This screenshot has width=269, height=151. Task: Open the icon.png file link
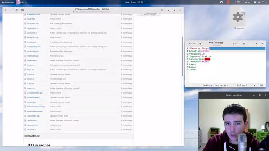(31, 84)
